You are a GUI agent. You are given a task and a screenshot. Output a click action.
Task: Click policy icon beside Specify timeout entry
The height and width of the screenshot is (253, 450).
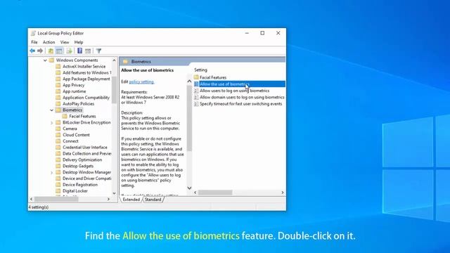[196, 104]
